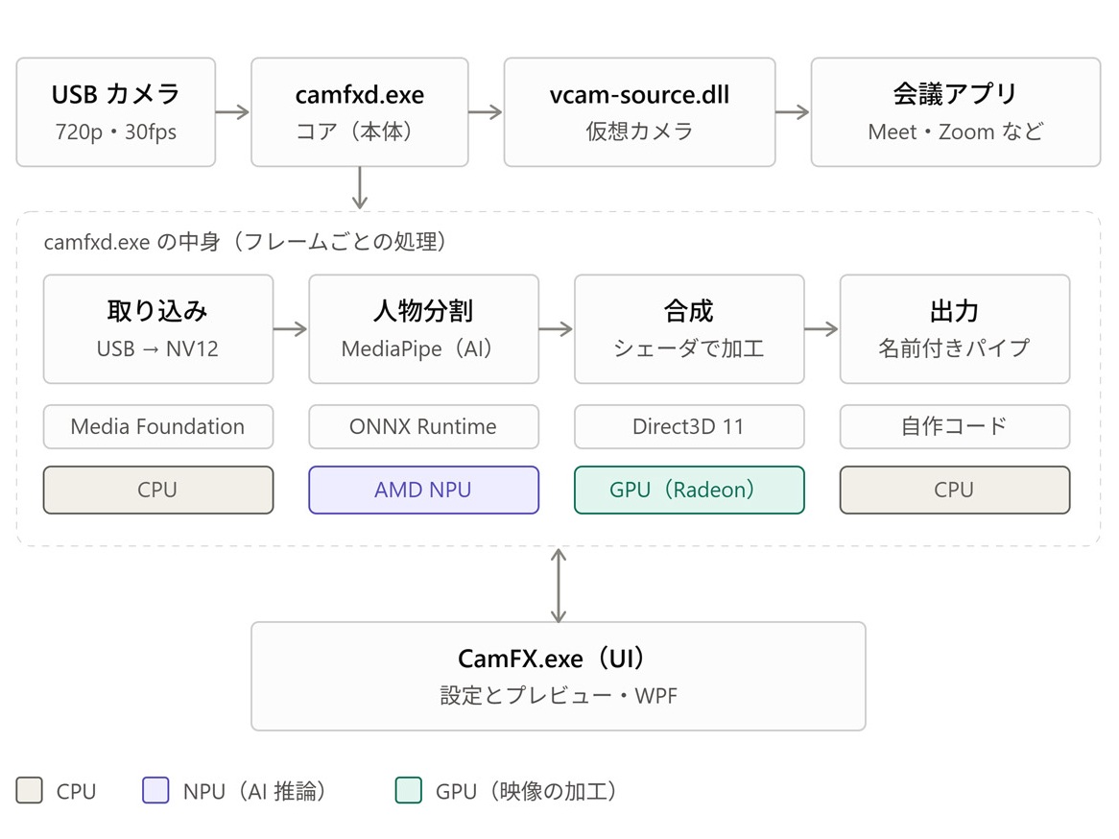Click the GPU legend swatch

408,790
